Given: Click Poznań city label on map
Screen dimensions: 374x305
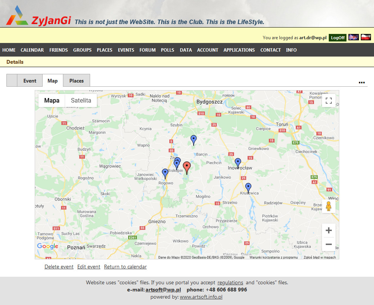Looking at the screenshot, I should pos(76,248).
